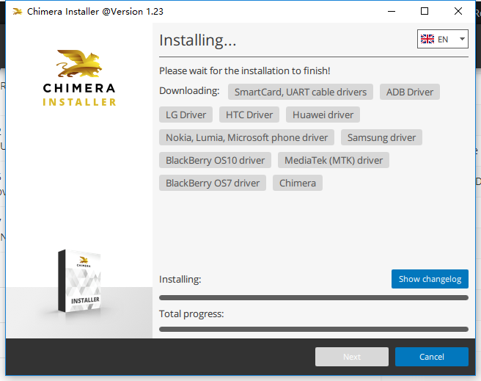
Task: Select the Huawei driver tag
Action: 323,115
